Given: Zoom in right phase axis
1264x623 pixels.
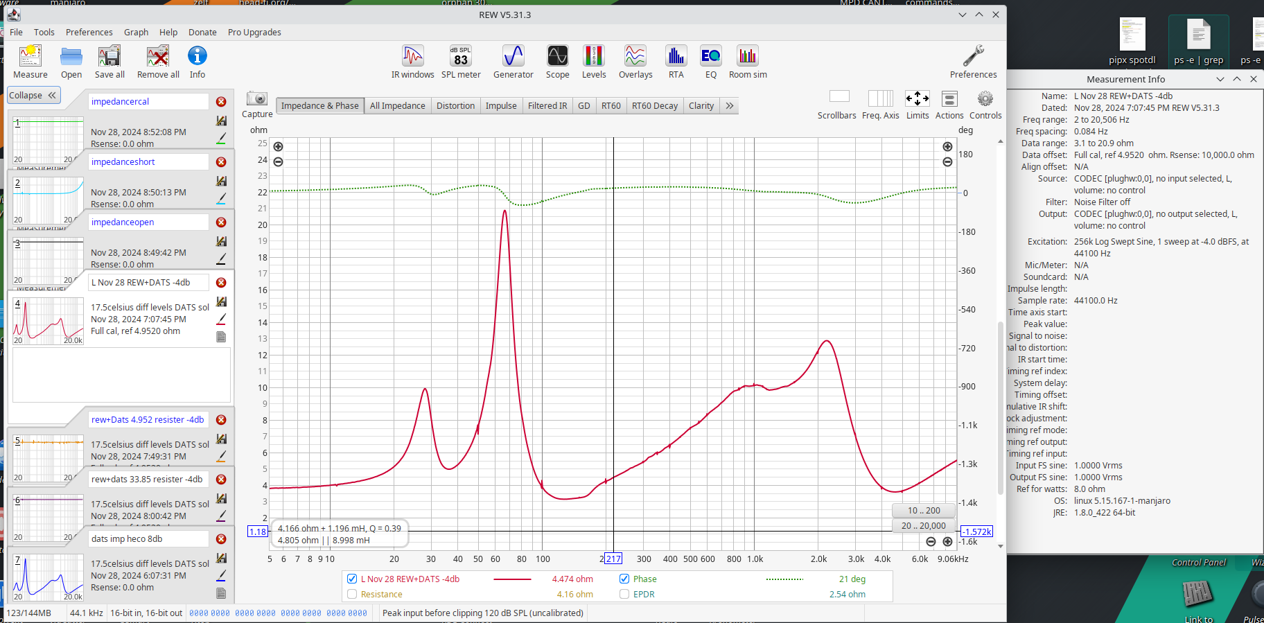Looking at the screenshot, I should (947, 147).
